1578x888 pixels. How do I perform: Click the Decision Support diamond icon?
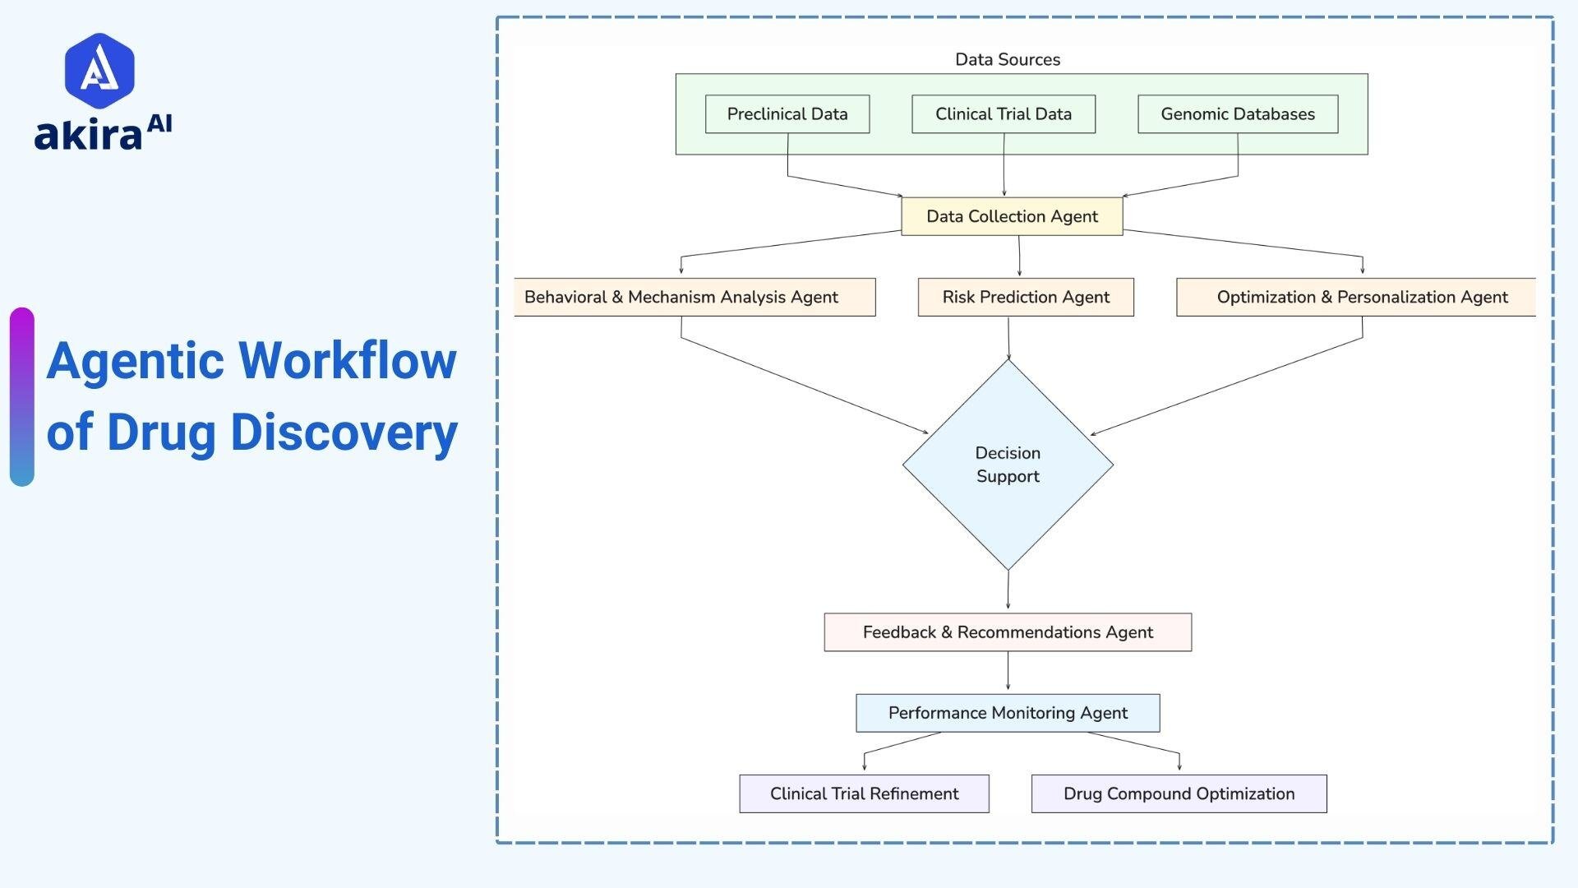tap(1007, 466)
